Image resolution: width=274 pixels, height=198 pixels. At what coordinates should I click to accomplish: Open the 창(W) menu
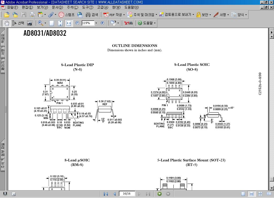point(116,7)
